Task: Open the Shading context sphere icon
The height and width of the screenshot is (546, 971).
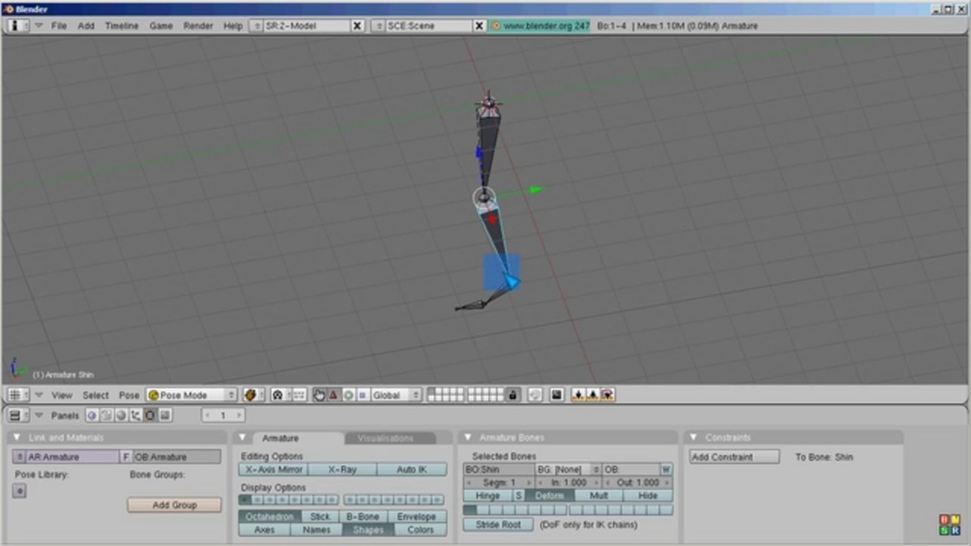Action: pyautogui.click(x=121, y=415)
